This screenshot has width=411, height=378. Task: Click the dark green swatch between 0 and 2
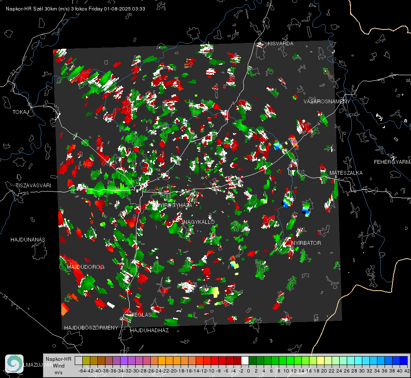tap(252, 361)
